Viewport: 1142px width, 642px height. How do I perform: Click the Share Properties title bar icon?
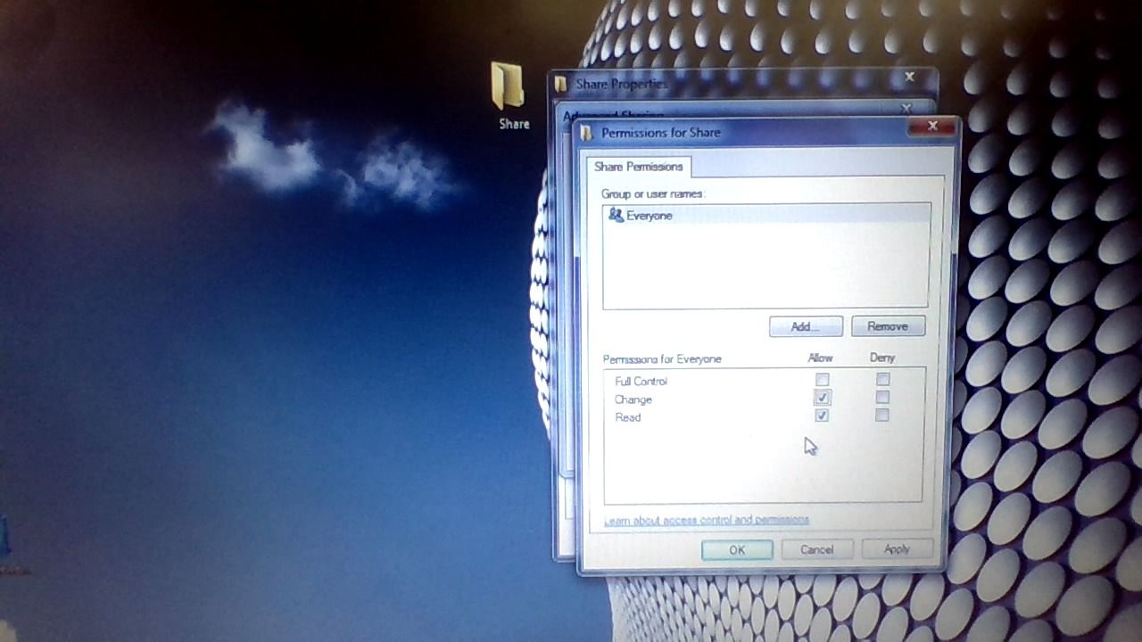pos(560,83)
